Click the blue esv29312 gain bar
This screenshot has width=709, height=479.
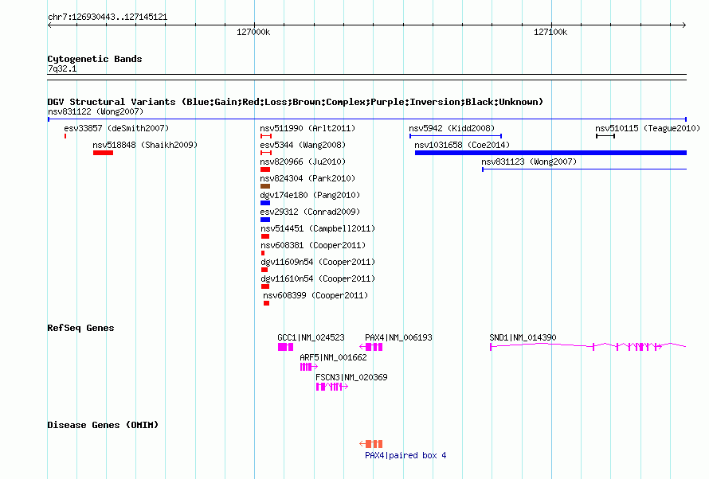click(265, 220)
